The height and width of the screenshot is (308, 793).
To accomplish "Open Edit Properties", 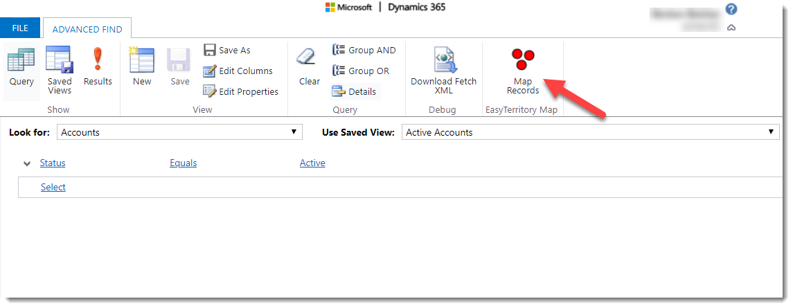I will pos(240,91).
